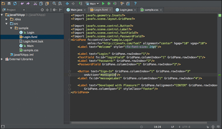Close the sample.css tab

point(161,10)
